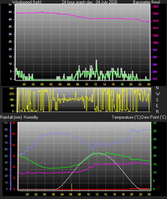Screen dimensions: 167x199
Task: Select the 980 barometer scale label
Action: 155,72
